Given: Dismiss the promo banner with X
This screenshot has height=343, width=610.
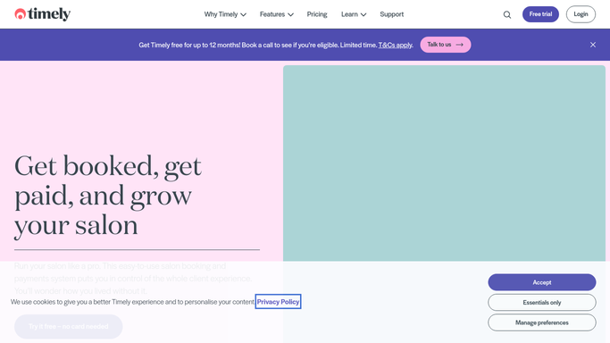Looking at the screenshot, I should pos(592,45).
